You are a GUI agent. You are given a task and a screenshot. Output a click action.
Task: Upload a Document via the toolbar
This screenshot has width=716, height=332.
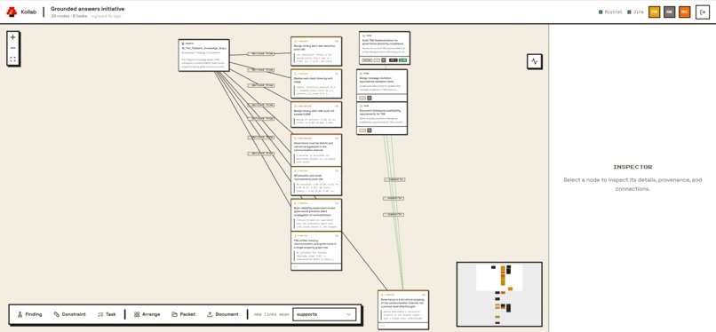tap(223, 314)
